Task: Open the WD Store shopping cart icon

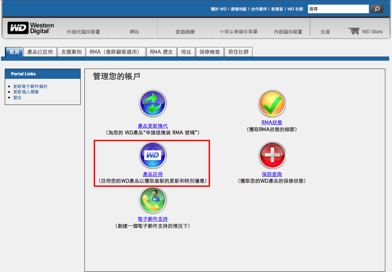Action: tap(354, 31)
